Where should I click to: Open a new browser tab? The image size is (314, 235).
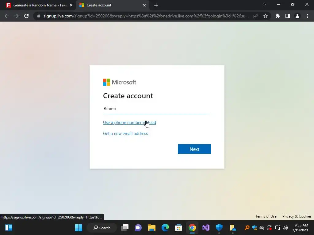click(156, 5)
